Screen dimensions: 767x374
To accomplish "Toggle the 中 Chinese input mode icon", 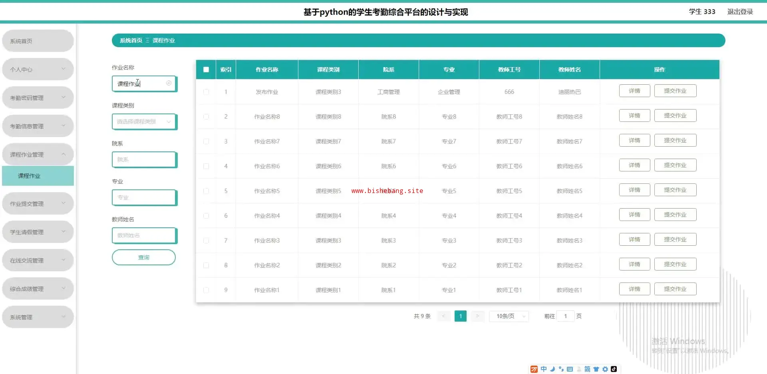I will (544, 369).
